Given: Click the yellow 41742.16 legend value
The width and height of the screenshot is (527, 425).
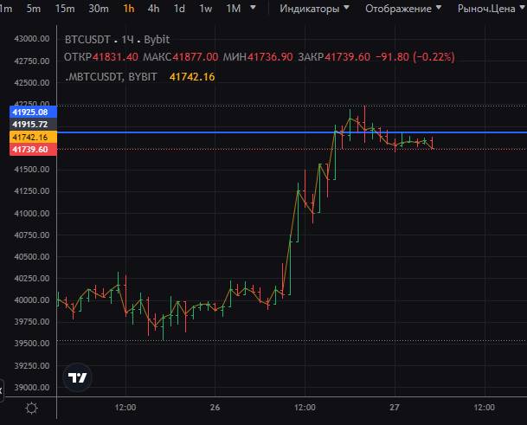Looking at the screenshot, I should (192, 77).
